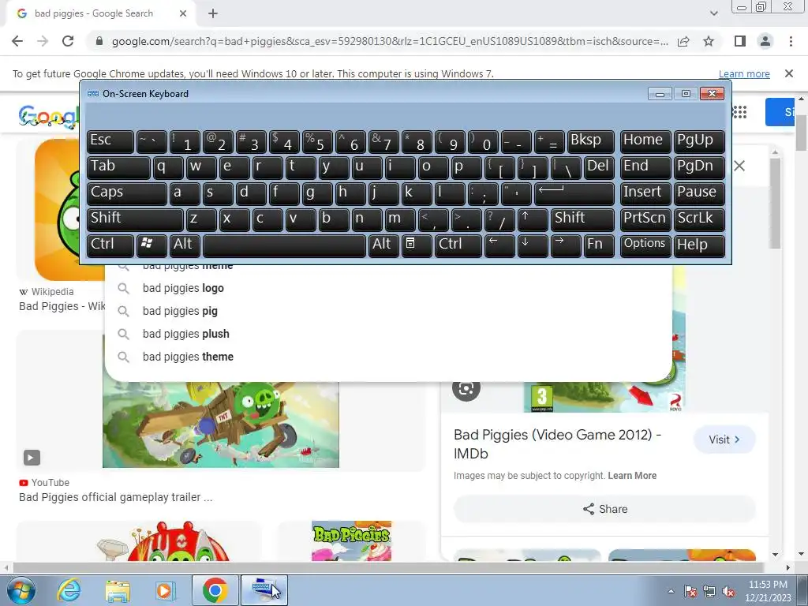Viewport: 808px width, 606px height.
Task: Open On-Screen Keyboard Options
Action: (645, 245)
